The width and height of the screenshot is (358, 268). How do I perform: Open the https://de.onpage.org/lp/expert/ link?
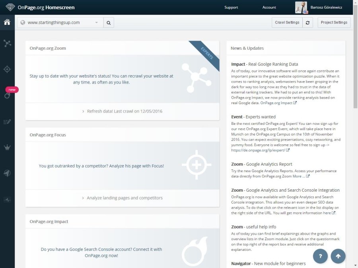tap(258, 150)
